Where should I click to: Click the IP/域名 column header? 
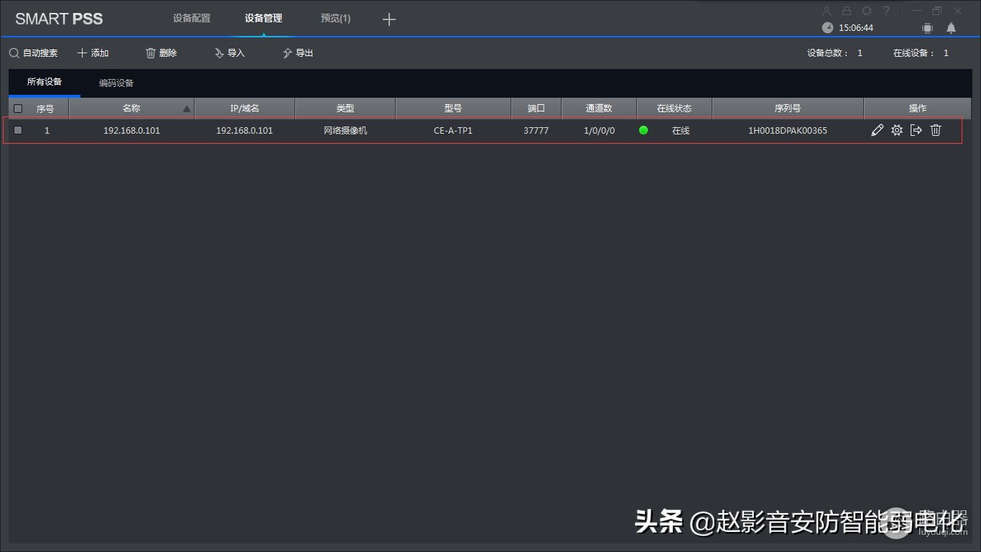click(x=244, y=109)
